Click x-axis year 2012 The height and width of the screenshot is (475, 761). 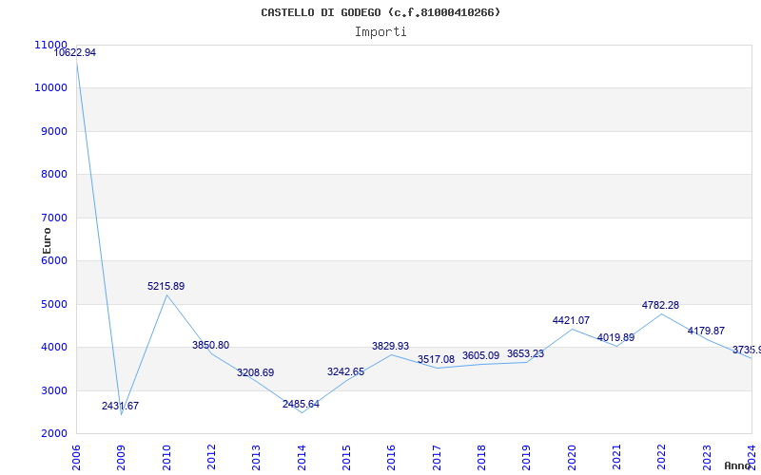pyautogui.click(x=211, y=457)
